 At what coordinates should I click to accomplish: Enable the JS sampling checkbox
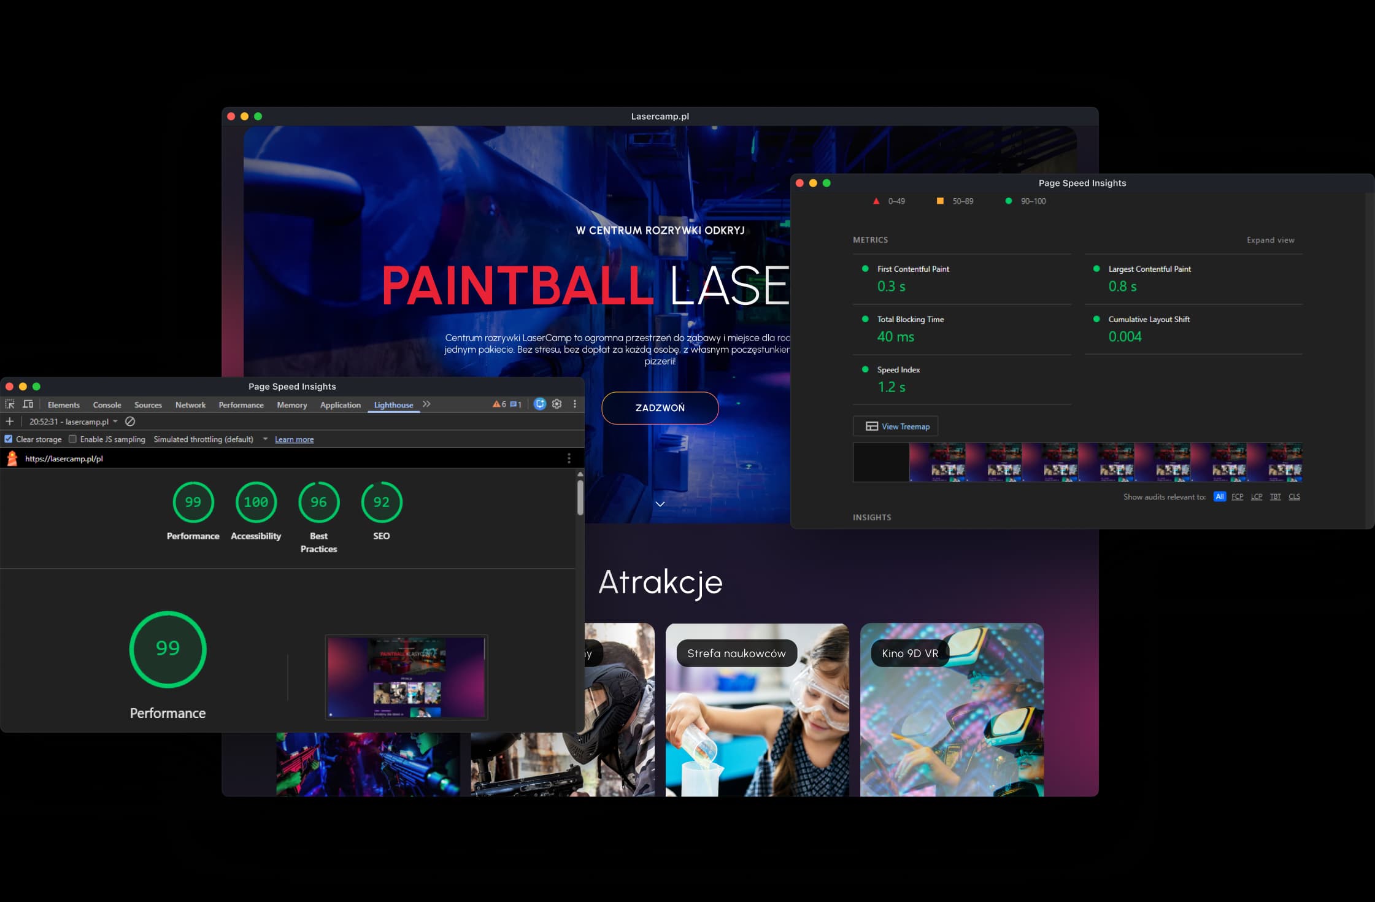[x=72, y=439]
